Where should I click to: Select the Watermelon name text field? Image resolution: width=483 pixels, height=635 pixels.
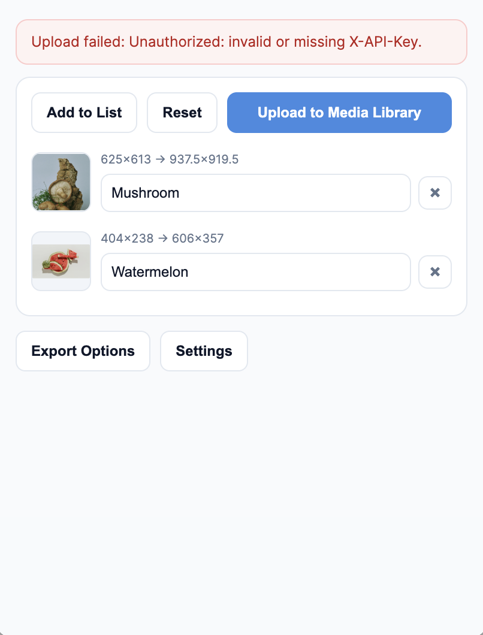[x=256, y=272]
